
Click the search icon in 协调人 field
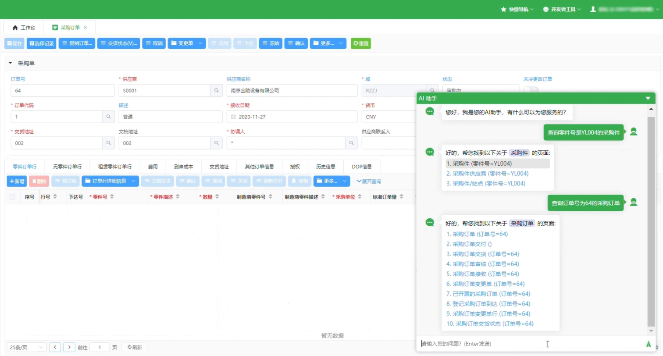351,143
